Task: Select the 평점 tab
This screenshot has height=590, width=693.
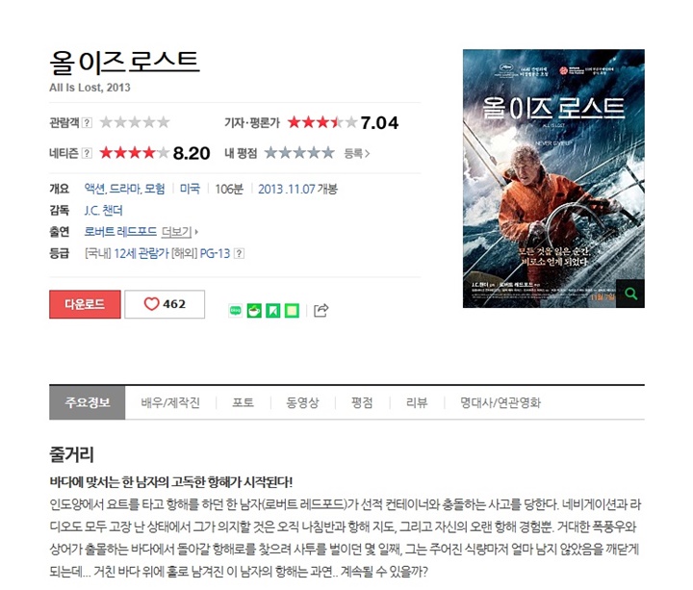Action: click(x=362, y=402)
